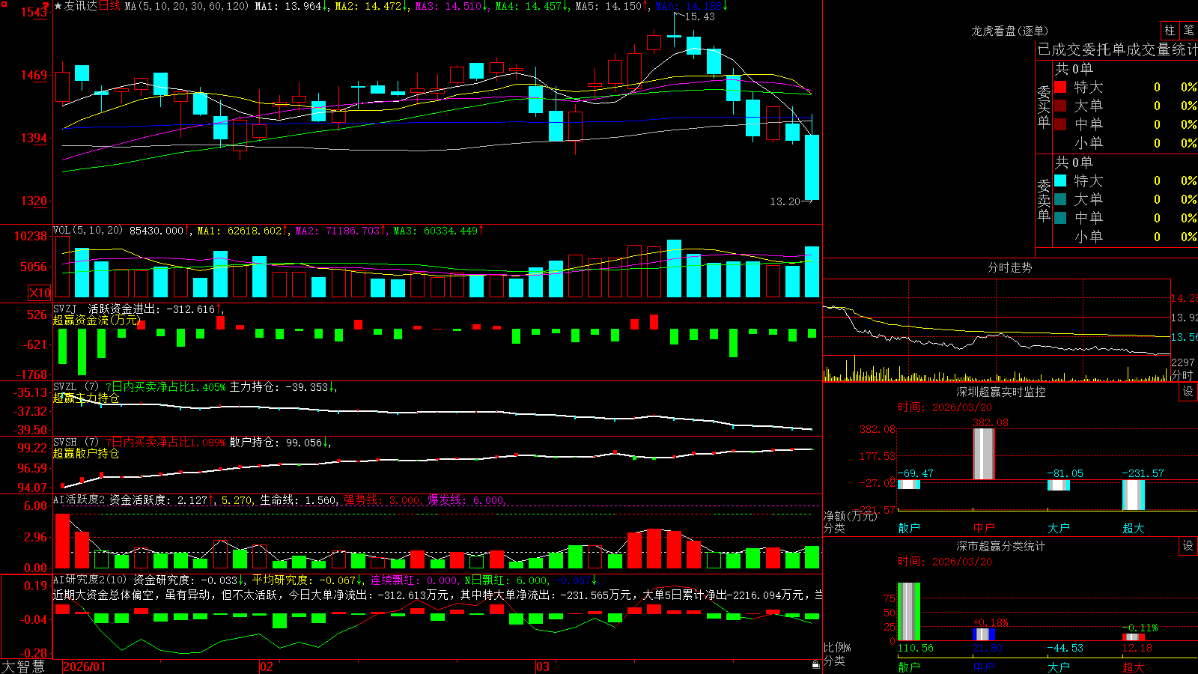Click the 02 month marker on the time axis
The width and height of the screenshot is (1198, 674).
pyautogui.click(x=267, y=667)
